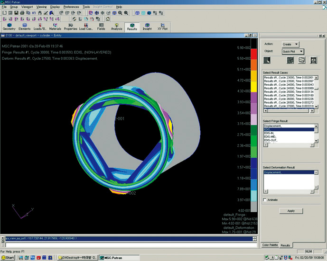The height and width of the screenshot is (261, 327).
Task: Click the Undo arrow icon
Action: point(34,13)
